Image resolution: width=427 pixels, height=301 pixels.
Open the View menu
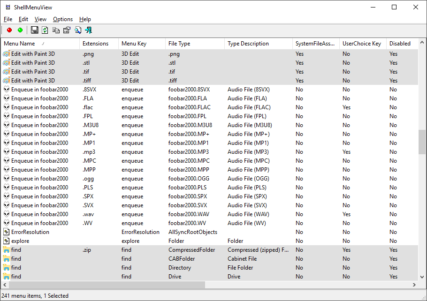(x=41, y=19)
